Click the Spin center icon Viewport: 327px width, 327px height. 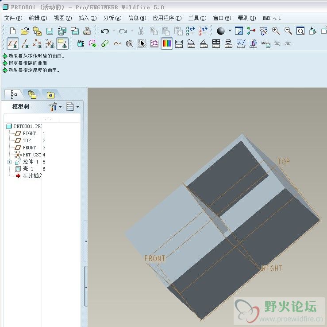pos(251,31)
